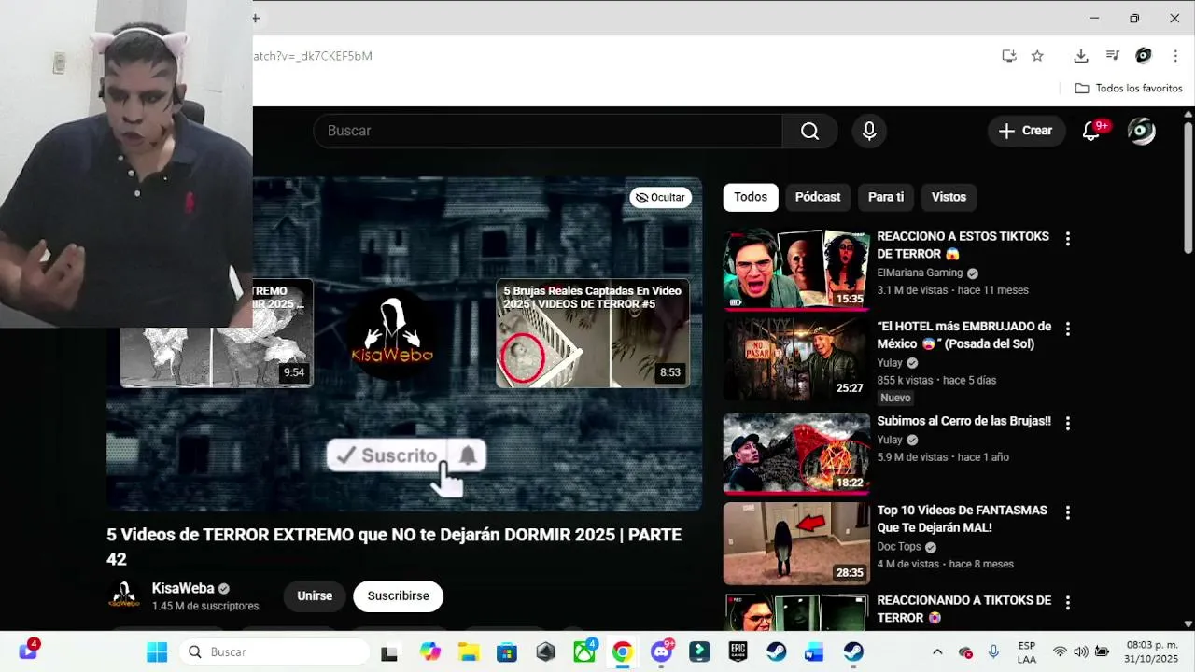Click scrollbar down arrow
1195x672 pixels.
point(1188,623)
